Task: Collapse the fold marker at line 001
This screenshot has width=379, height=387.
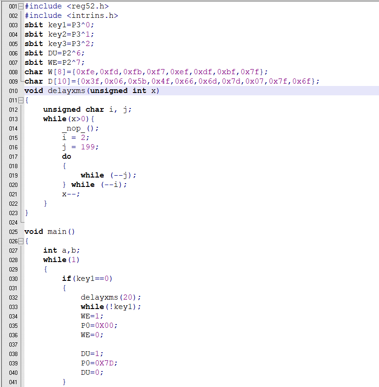Action: pos(21,6)
